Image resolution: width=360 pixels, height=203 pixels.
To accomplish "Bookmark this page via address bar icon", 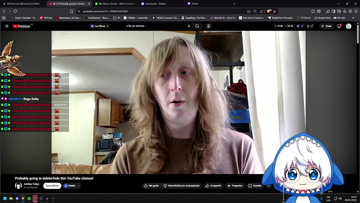I will tap(71, 11).
